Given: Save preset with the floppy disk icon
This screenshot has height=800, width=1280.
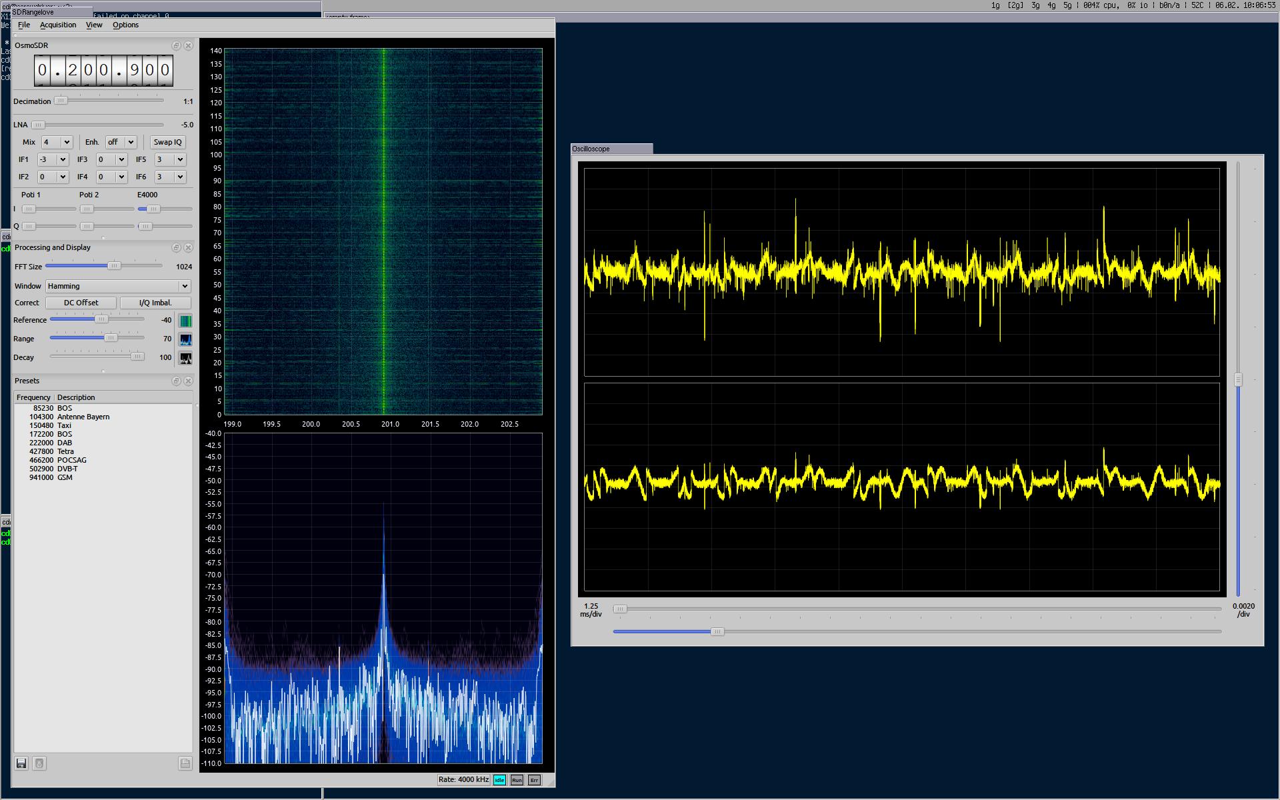Looking at the screenshot, I should [21, 763].
